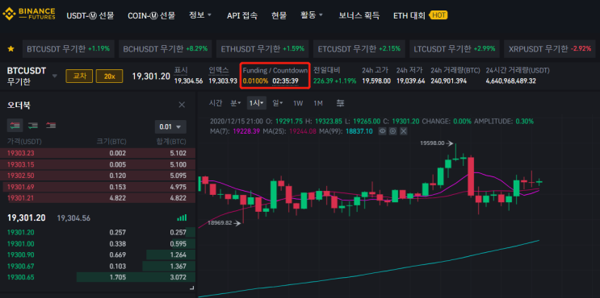The height and width of the screenshot is (298, 600).
Task: Expand the 1시 hour interval dropdown
Action: [257, 103]
